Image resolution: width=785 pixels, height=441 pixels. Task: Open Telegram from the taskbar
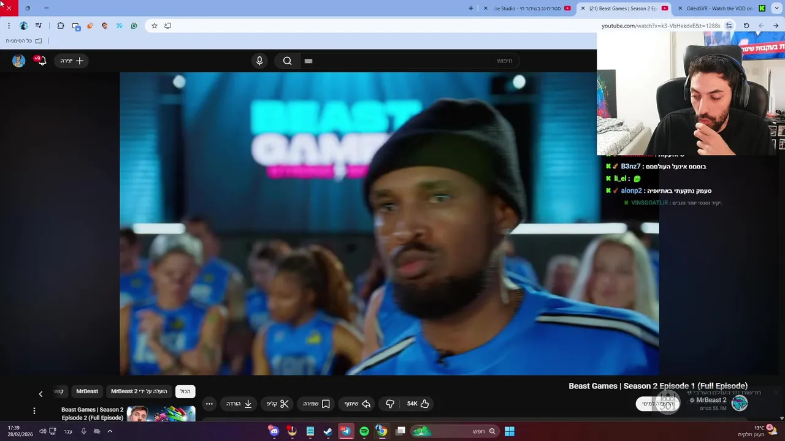346,431
